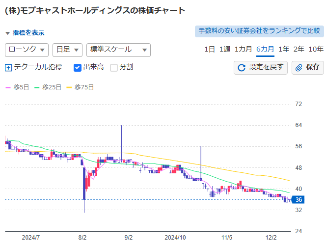Screen dimensions: 326x245
Task: Select the 1日 range tab
Action: click(x=209, y=49)
